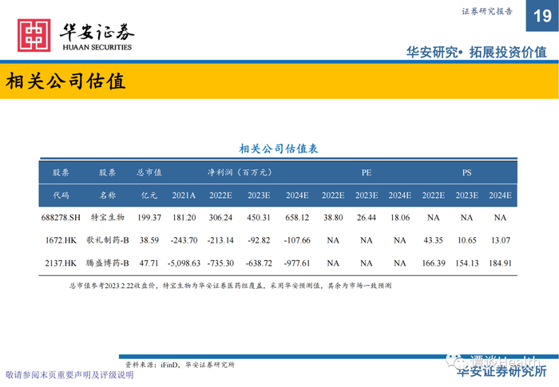The image size is (559, 387).
Task: Click the profit value -735.30
Action: click(x=220, y=263)
